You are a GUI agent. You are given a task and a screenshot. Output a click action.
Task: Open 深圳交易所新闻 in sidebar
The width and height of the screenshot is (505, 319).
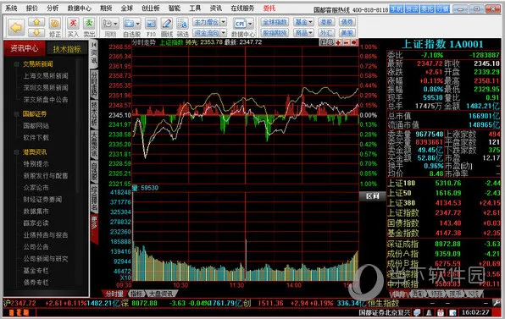tap(46, 88)
